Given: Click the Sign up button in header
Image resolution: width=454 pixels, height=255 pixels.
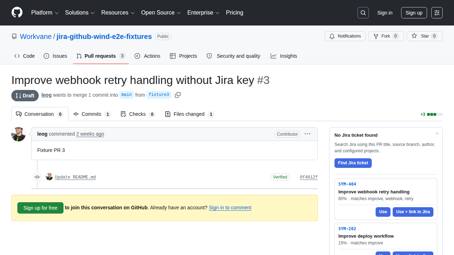Looking at the screenshot, I should tap(414, 13).
